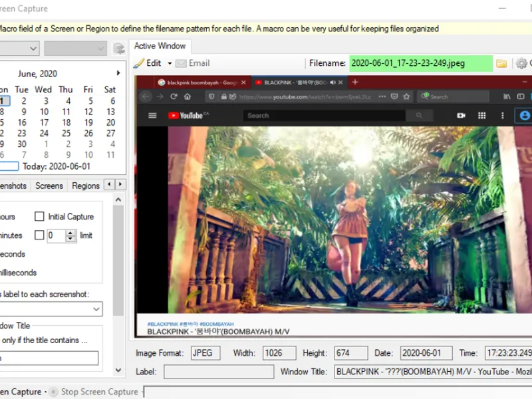The image size is (532, 399).
Task: Switch to the Regions tab
Action: [86, 186]
